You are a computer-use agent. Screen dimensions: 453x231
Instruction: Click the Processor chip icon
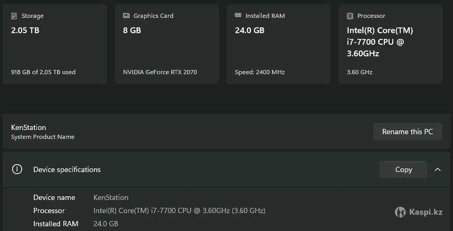click(x=350, y=16)
